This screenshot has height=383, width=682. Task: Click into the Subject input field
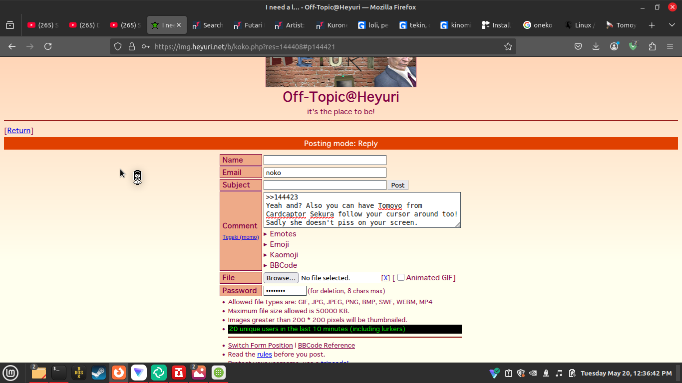coord(325,185)
